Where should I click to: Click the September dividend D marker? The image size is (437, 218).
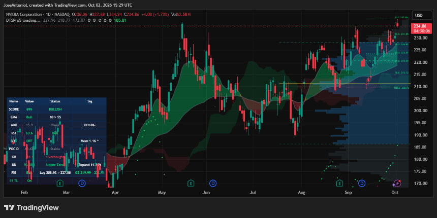pyautogui.click(x=362, y=183)
